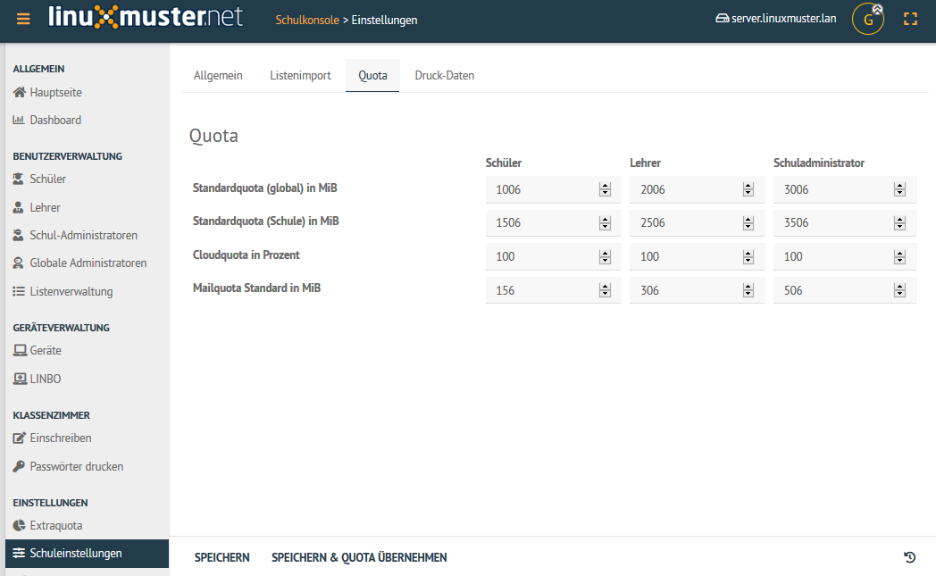Click SPEICHERN & QUOTA ÜBERNEHMEN
This screenshot has height=576, width=936.
click(359, 557)
